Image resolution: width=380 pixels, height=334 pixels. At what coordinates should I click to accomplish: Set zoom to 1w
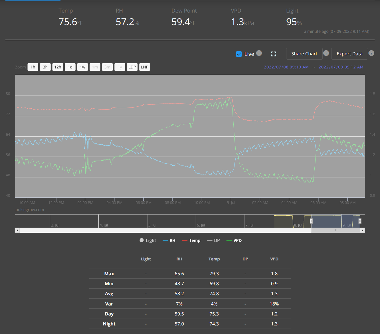(x=82, y=67)
